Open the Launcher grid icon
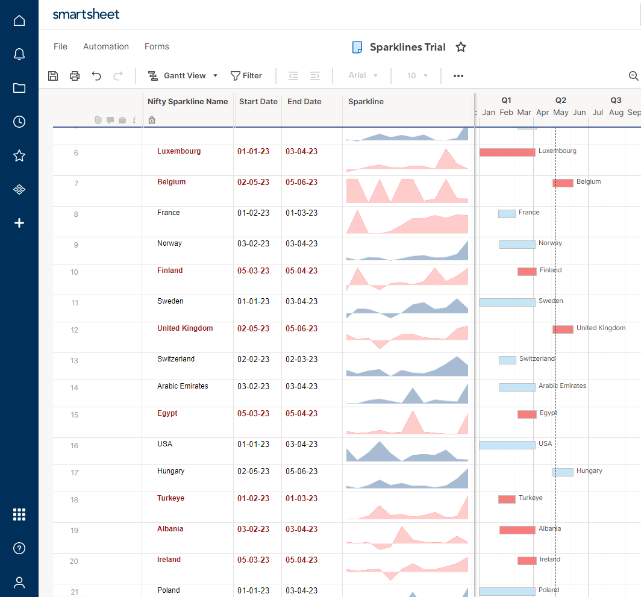The width and height of the screenshot is (641, 597). [x=19, y=514]
